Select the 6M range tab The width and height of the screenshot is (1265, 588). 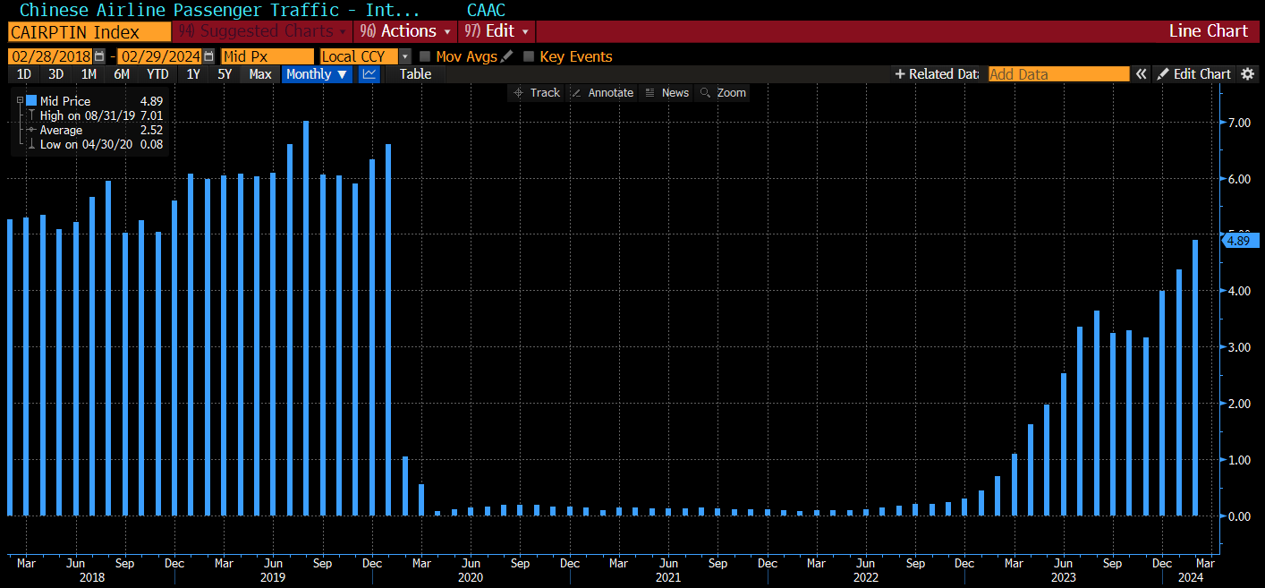click(x=122, y=74)
